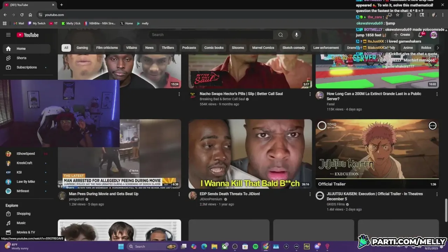Open more options for JUJUTSU KAISEN trailer

pos(437,194)
